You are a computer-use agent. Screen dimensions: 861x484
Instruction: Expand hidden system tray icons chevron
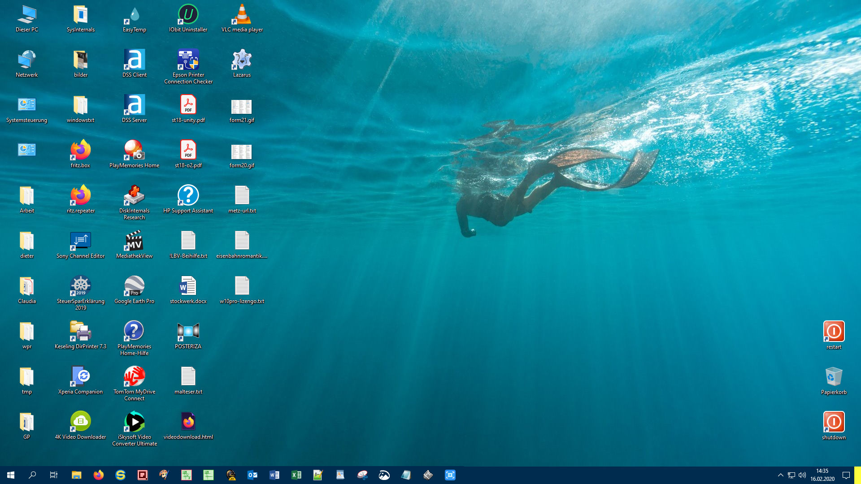[781, 475]
